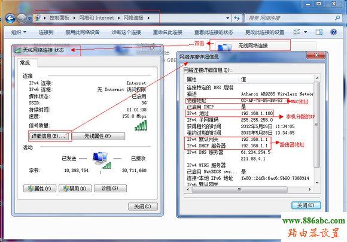347x242 pixels.
Task: Click the change view icon
Action: (x=297, y=32)
